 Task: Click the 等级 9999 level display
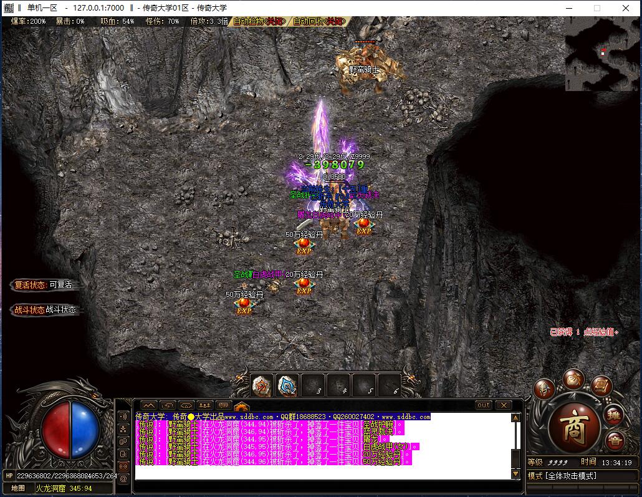coord(547,462)
